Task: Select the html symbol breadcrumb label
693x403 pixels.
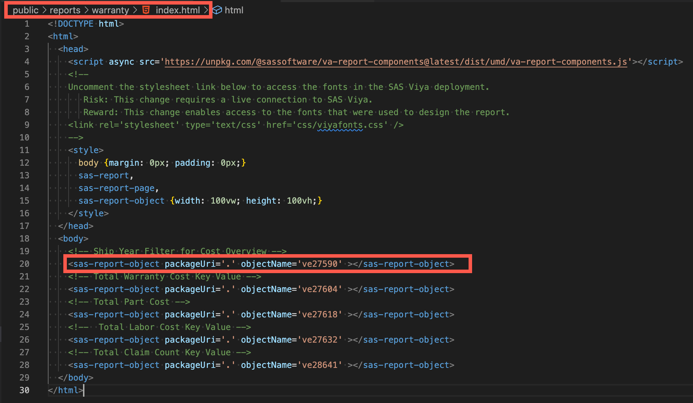Action: [234, 10]
